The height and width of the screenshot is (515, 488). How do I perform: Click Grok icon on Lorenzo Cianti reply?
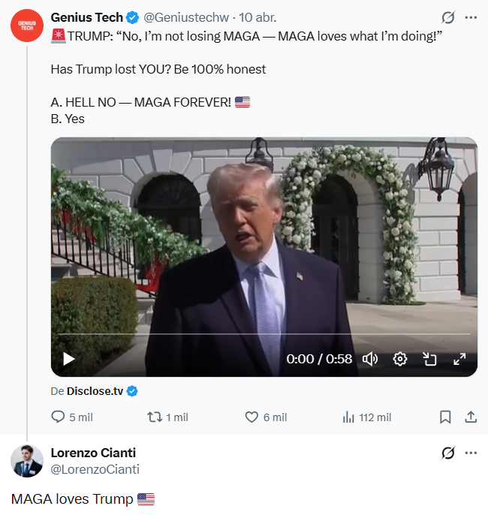(448, 453)
